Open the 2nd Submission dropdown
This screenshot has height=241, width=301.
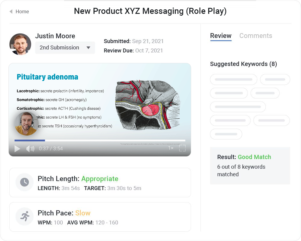65,48
